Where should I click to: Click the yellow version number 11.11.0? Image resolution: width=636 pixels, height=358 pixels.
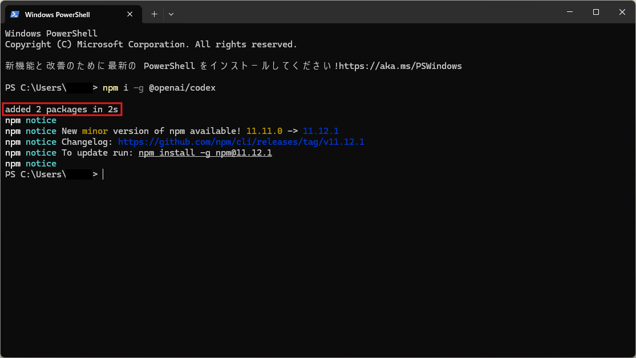pos(264,131)
